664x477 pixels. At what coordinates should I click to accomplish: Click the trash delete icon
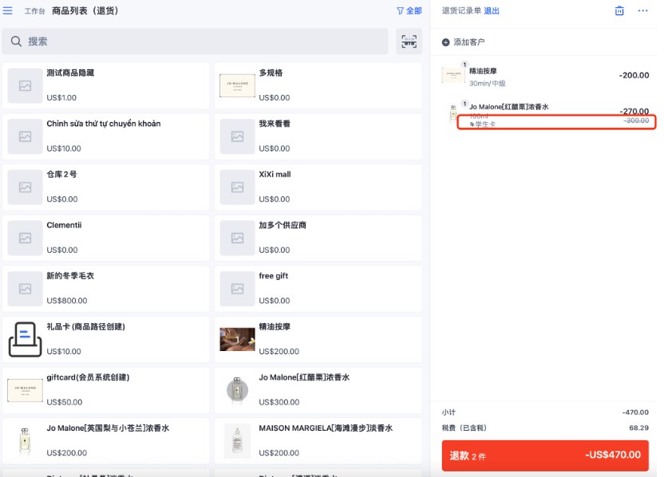click(619, 10)
